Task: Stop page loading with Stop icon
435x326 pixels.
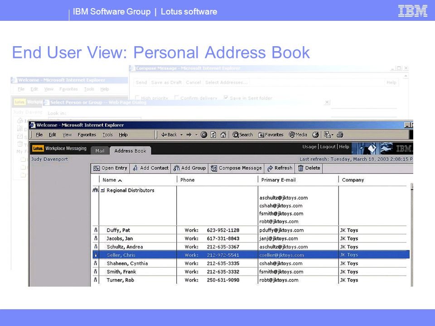Action: click(204, 135)
